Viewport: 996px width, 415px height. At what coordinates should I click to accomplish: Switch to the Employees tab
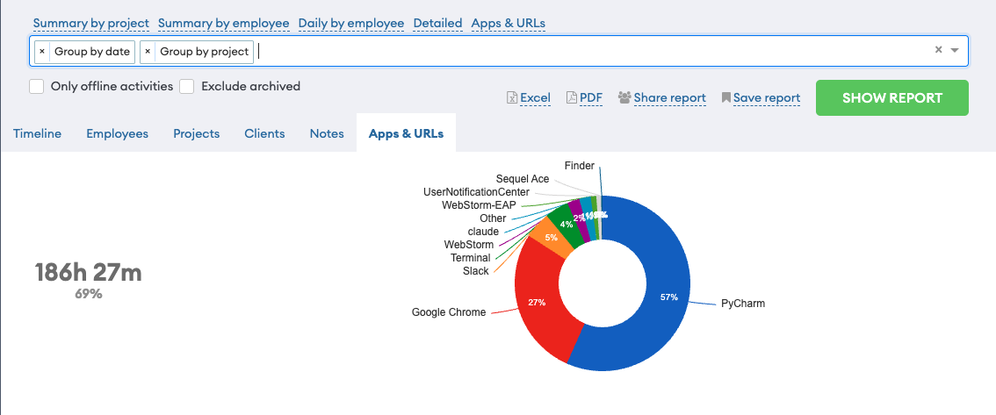[x=118, y=134]
